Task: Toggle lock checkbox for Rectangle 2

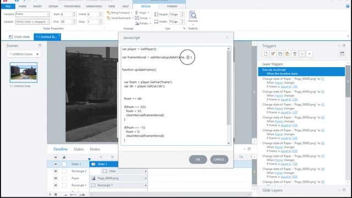Action: (64, 171)
